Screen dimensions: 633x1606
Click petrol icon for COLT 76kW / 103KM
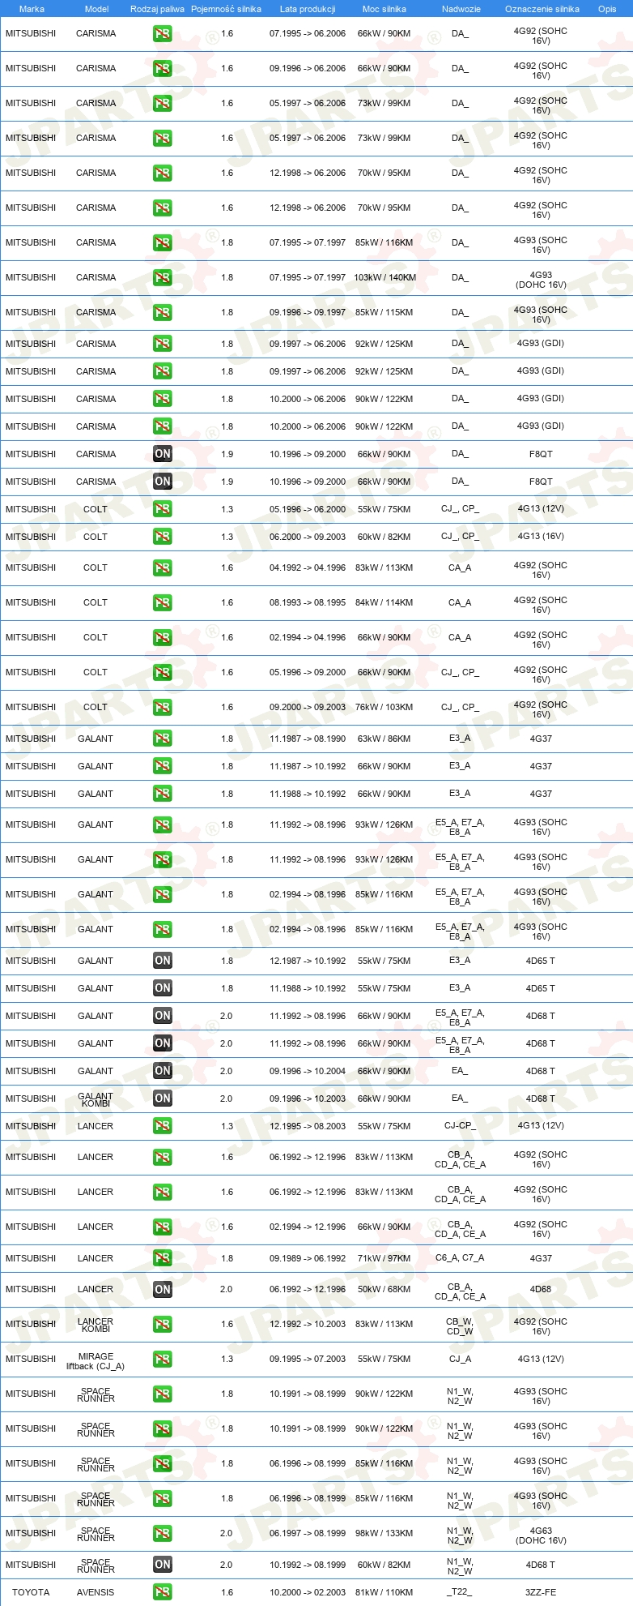(x=162, y=708)
